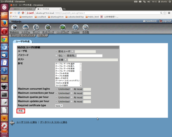The width and height of the screenshot is (172, 137).
Task: Launch Inkscape from the launcher
Action: pyautogui.click(x=4, y=86)
